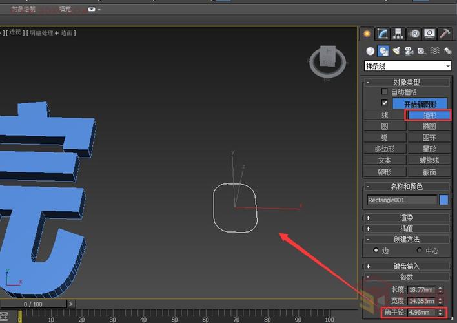The width and height of the screenshot is (457, 323).
Task: Click the 宽度 spinner arrows
Action: coord(440,301)
